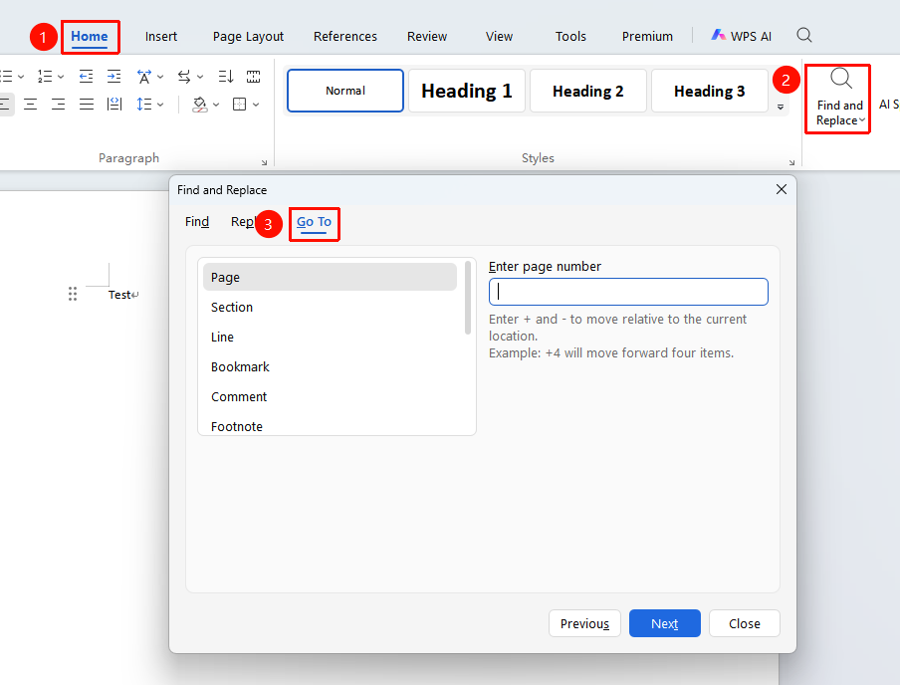Open the Insert ribbon tab
Image resolution: width=900 pixels, height=685 pixels.
(x=161, y=36)
